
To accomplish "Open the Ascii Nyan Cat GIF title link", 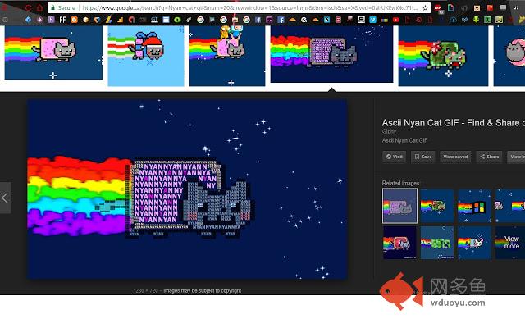I will [x=454, y=123].
